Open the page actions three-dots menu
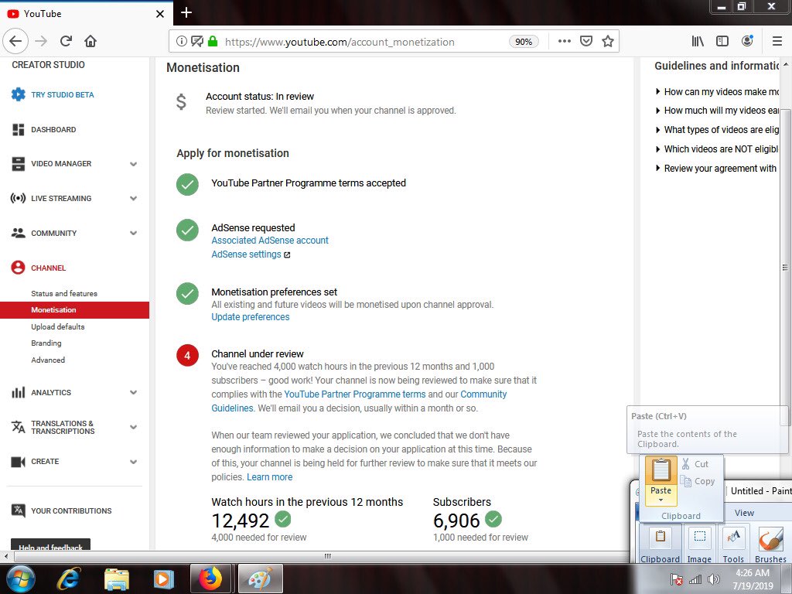The height and width of the screenshot is (594, 792). 564,41
